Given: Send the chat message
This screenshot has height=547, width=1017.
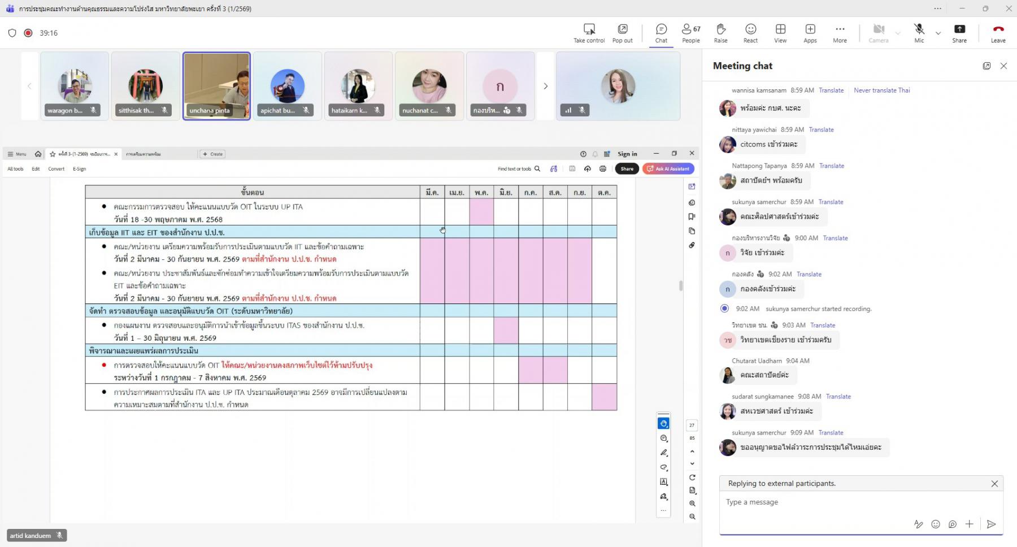Looking at the screenshot, I should pos(991,524).
